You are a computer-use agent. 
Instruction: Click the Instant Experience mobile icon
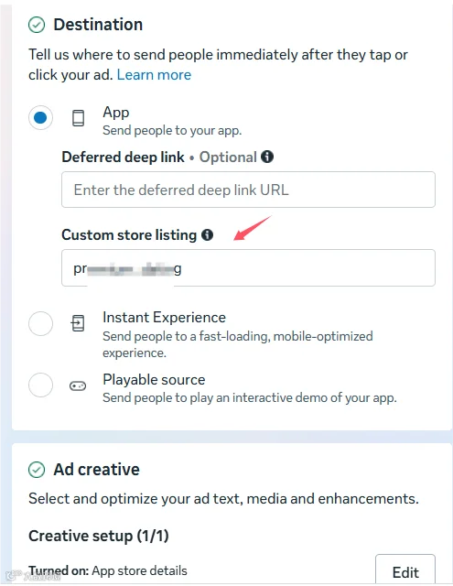[78, 323]
